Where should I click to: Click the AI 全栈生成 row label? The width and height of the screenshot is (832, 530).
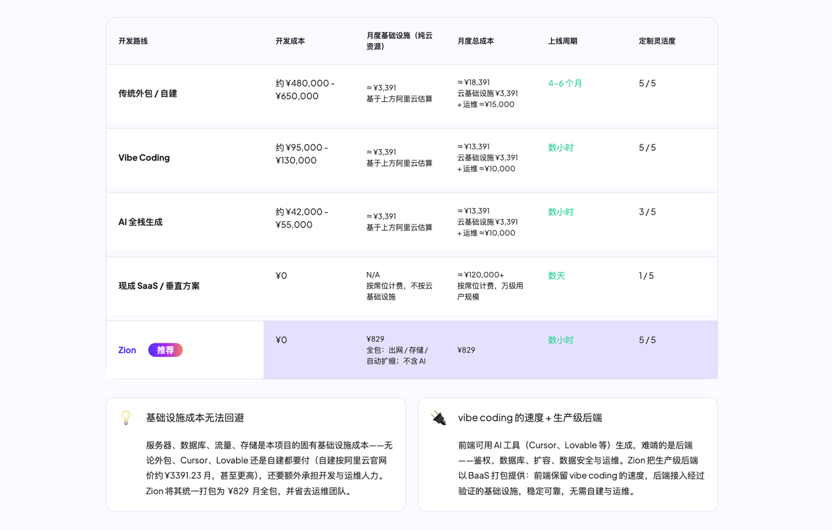pos(140,222)
